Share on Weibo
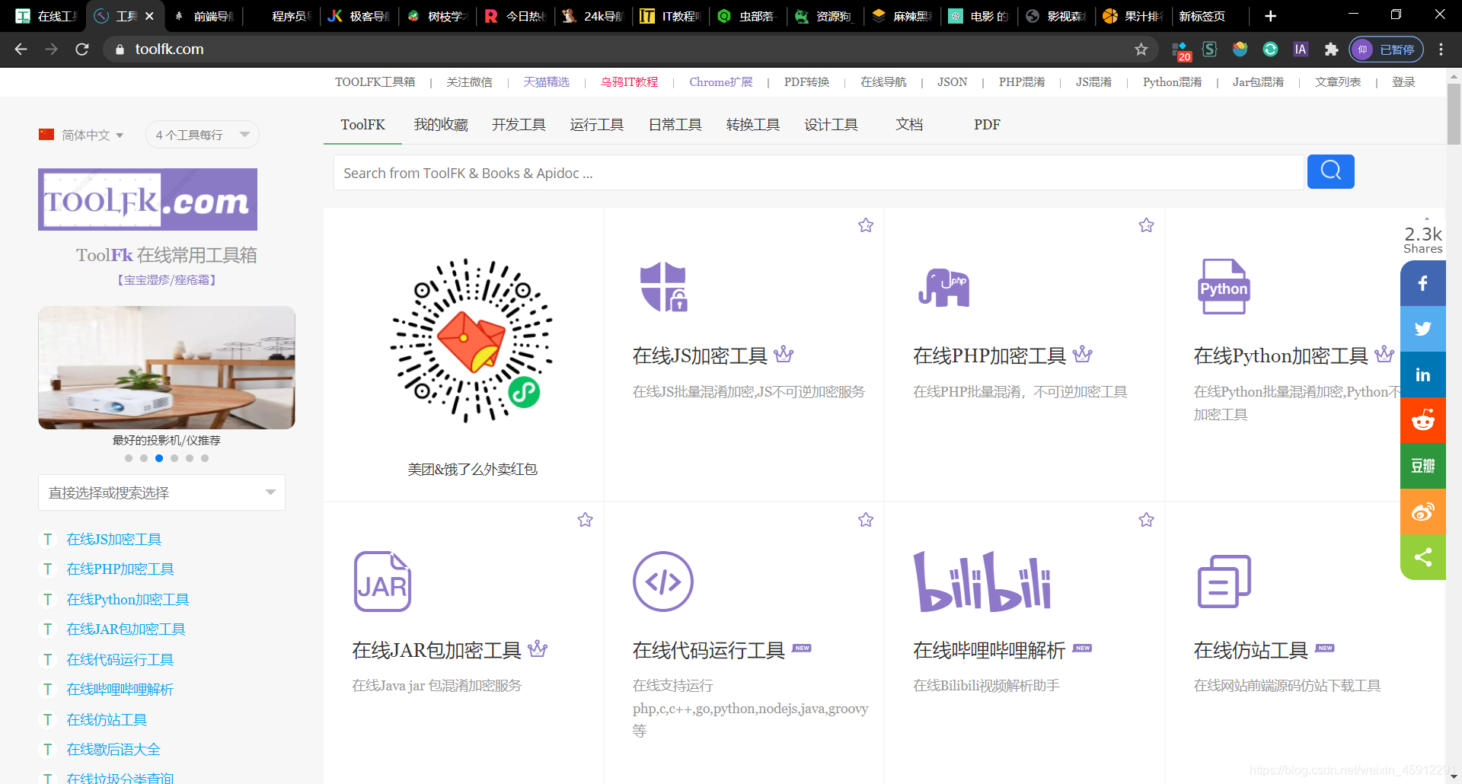 coord(1422,512)
